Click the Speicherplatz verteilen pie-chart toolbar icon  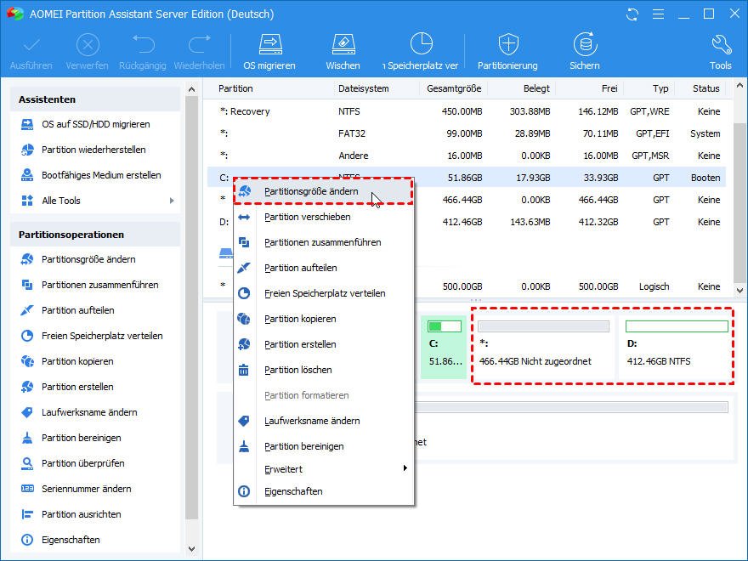click(422, 45)
